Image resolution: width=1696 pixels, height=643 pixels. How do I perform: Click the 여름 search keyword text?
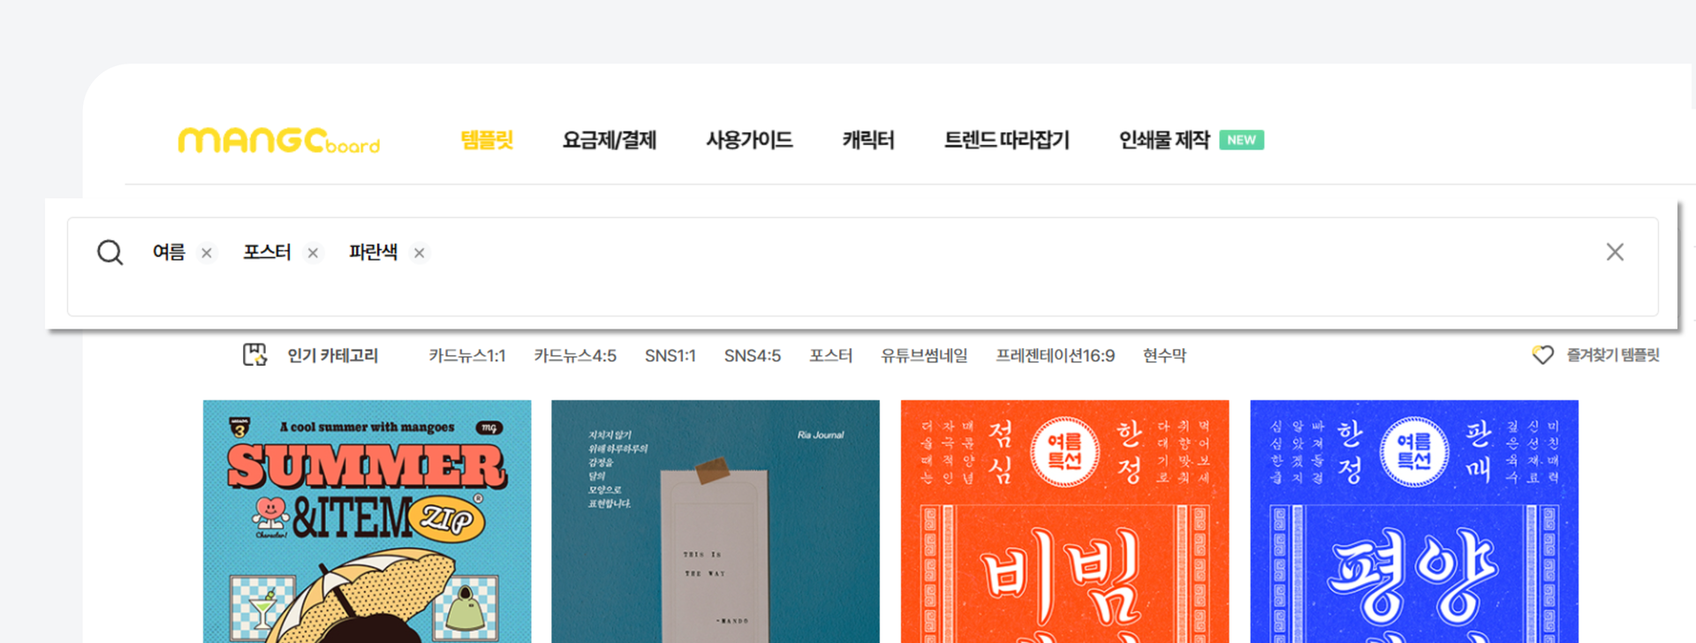169,253
